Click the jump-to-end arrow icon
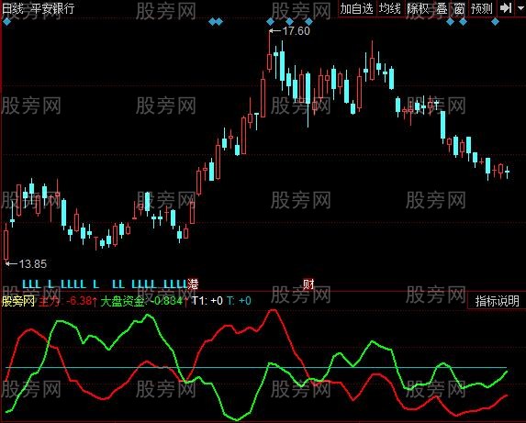Viewport: 526px width, 423px height. [506, 8]
